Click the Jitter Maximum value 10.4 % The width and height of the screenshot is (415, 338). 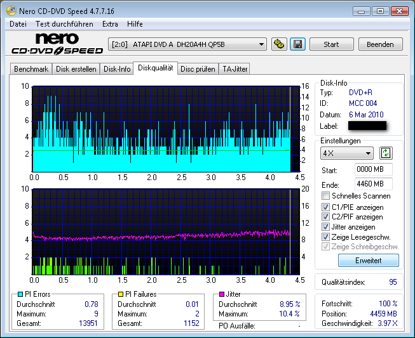(290, 314)
